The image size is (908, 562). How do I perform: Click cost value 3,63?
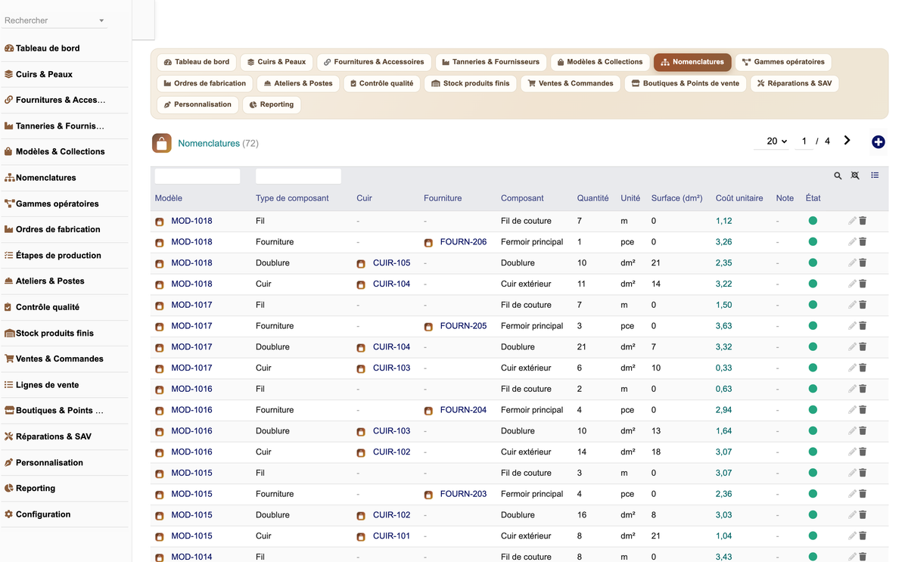(x=723, y=326)
